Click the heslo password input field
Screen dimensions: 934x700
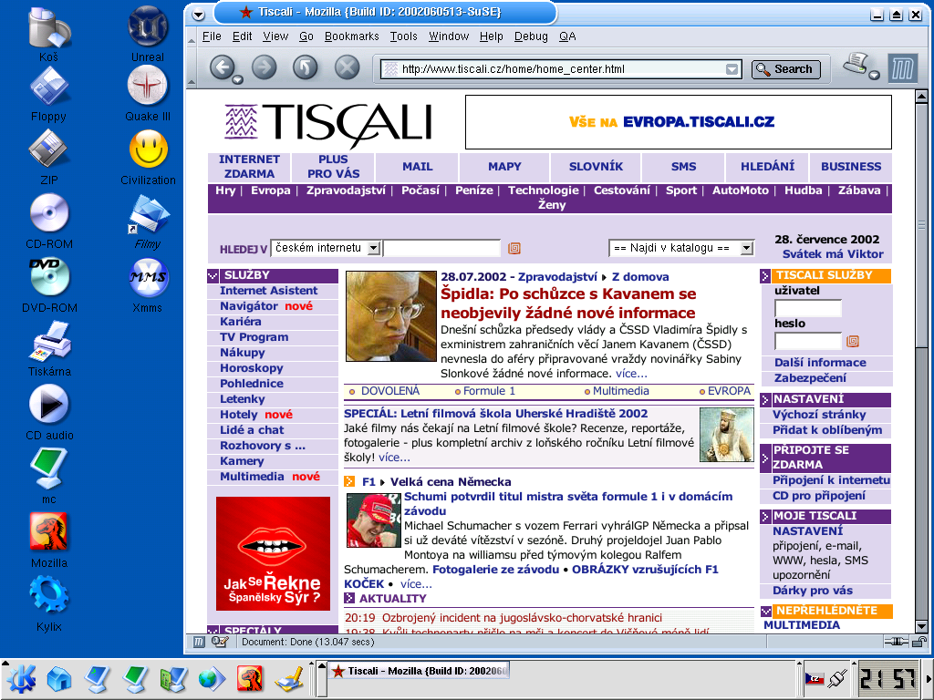808,341
